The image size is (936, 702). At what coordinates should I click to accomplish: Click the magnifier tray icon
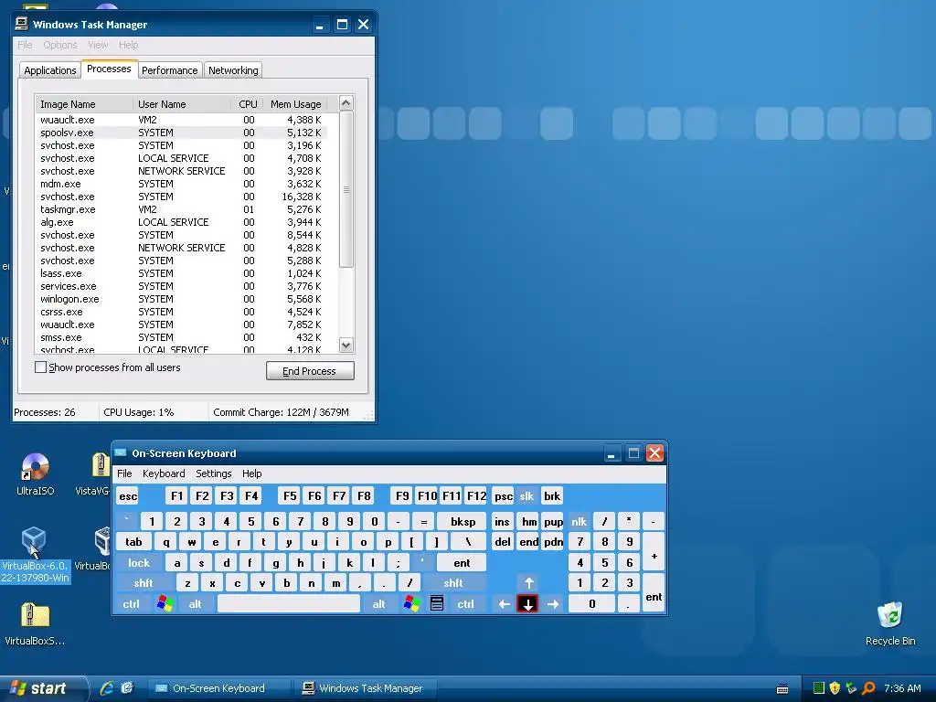click(x=868, y=688)
